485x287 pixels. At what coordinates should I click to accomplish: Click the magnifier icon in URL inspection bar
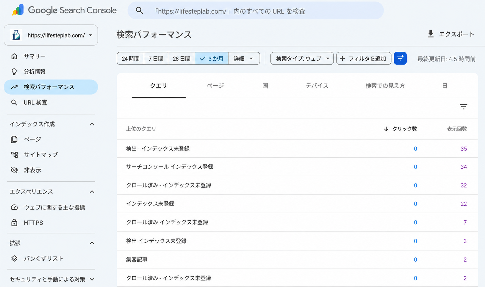139,11
